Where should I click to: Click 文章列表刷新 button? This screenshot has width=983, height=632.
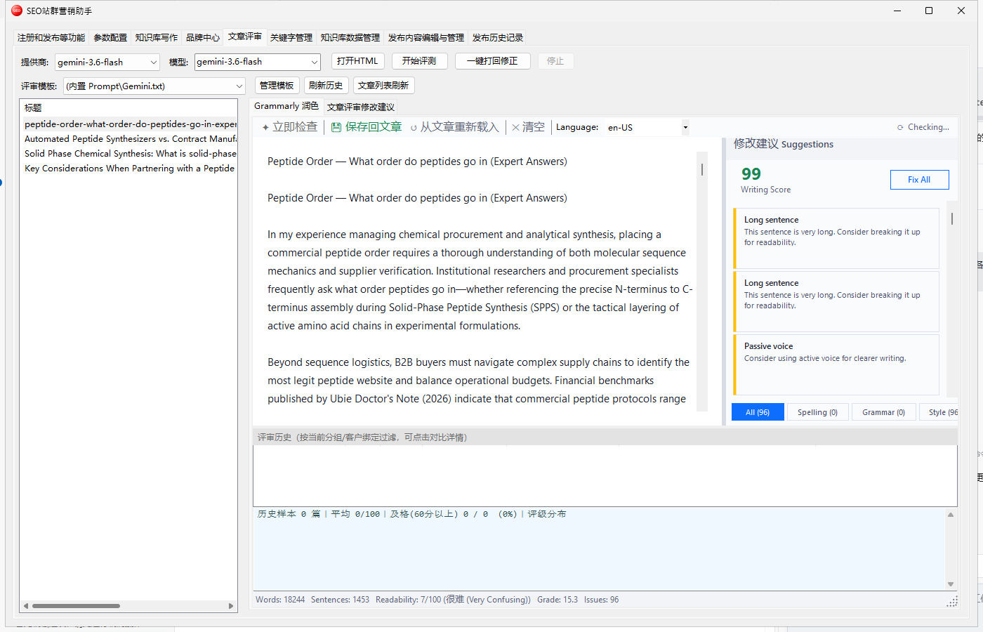[x=383, y=86]
